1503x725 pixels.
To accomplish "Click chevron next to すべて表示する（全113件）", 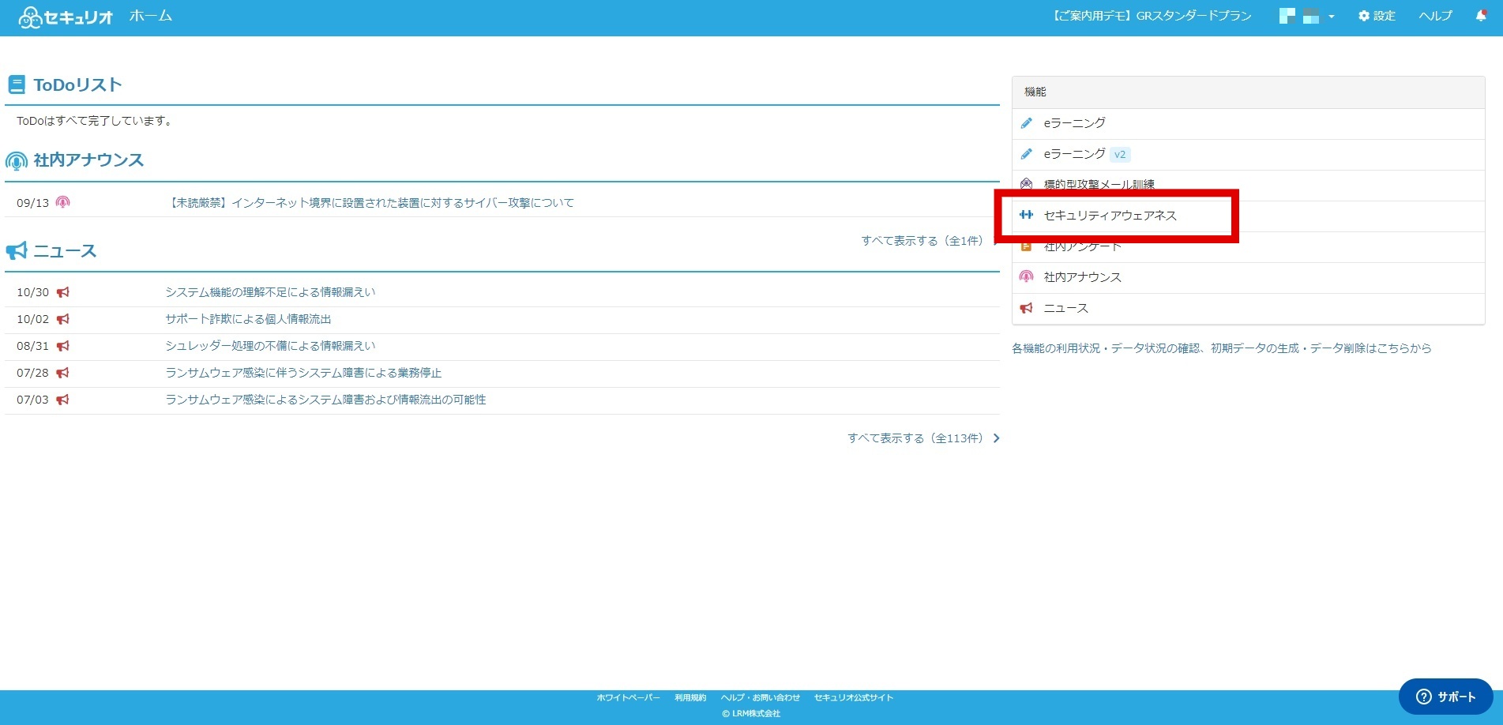I will click(996, 438).
